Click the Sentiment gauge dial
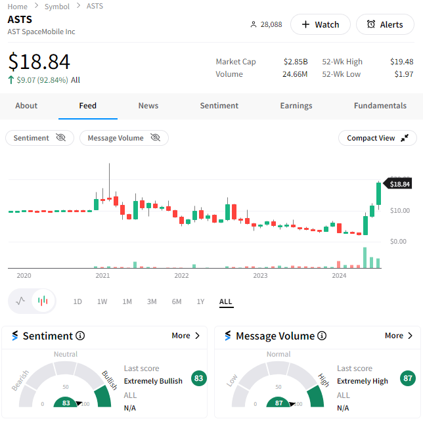Screen dimensions: 423x421 click(x=65, y=385)
